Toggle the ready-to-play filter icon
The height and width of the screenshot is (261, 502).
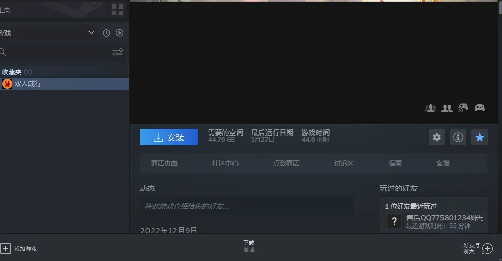[120, 33]
